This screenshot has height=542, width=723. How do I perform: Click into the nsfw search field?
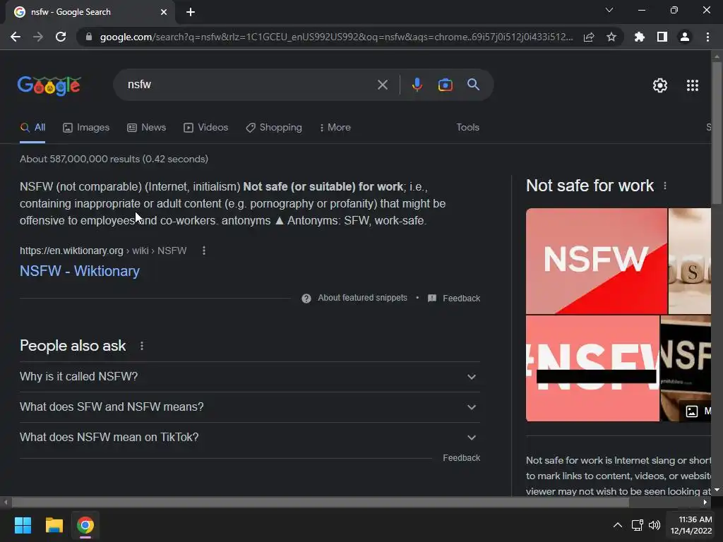coord(249,85)
